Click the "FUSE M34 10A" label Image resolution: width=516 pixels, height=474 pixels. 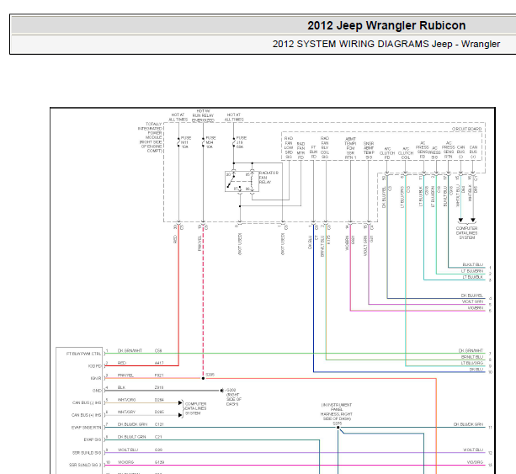click(210, 142)
